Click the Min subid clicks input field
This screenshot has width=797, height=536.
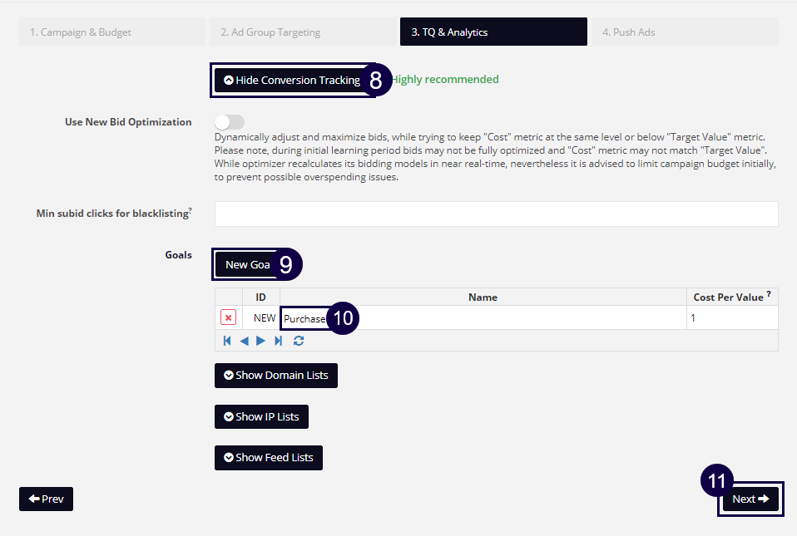[x=495, y=214]
